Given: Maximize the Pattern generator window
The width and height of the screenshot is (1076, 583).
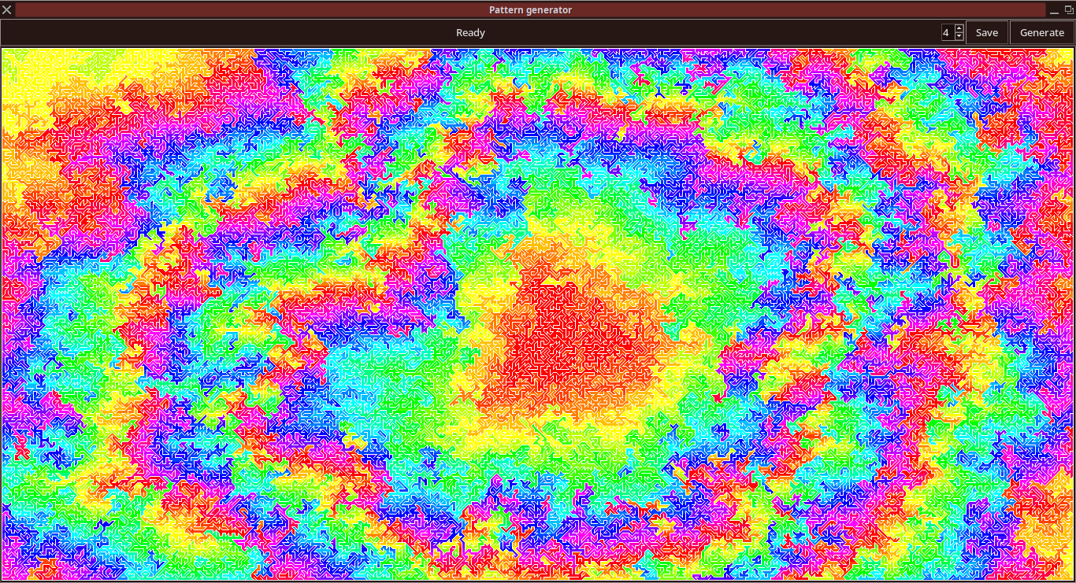Looking at the screenshot, I should pyautogui.click(x=1069, y=9).
